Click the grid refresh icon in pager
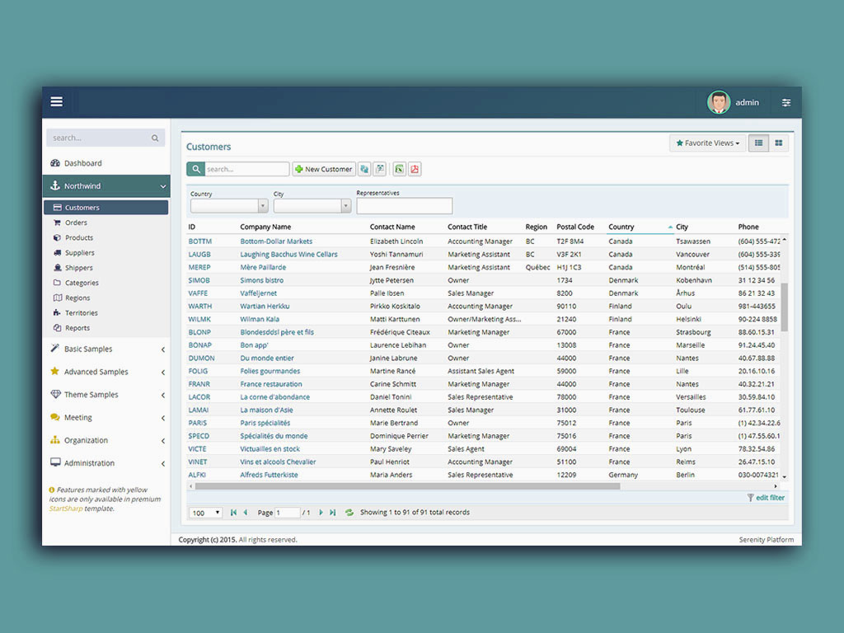Viewport: 844px width, 633px height. pos(349,513)
